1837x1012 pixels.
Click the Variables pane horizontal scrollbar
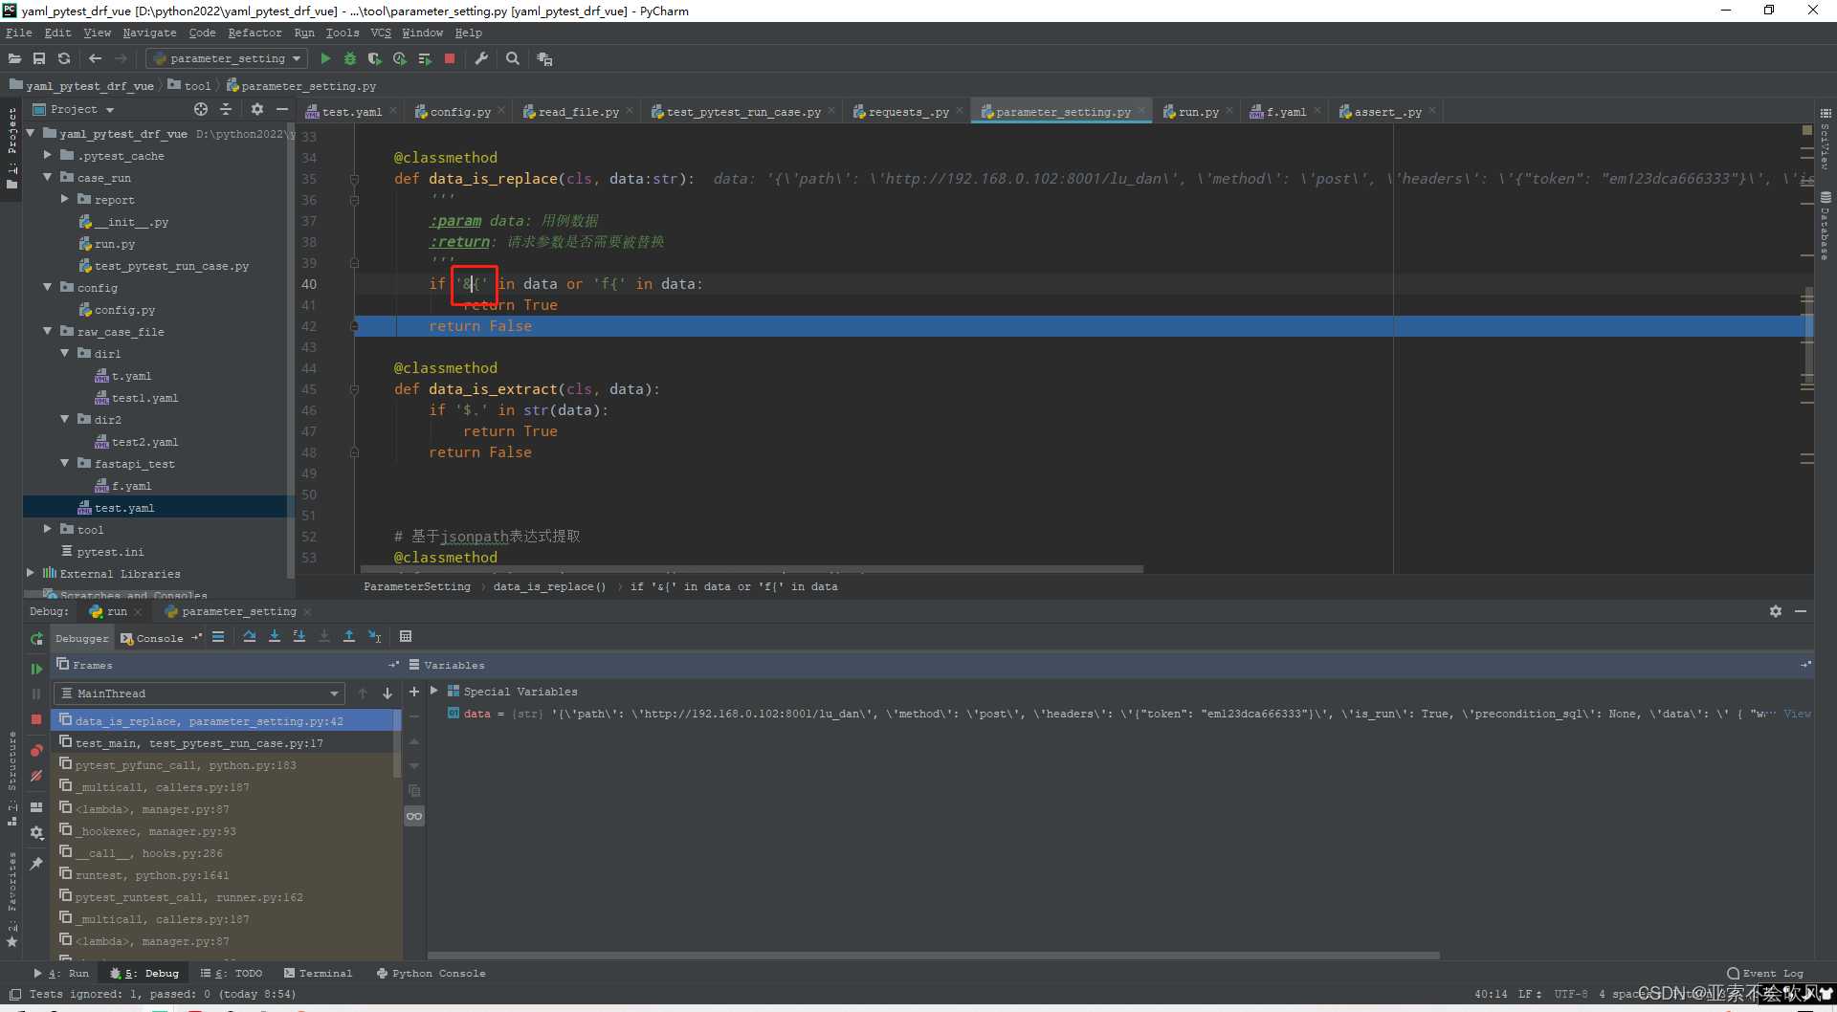pos(933,955)
